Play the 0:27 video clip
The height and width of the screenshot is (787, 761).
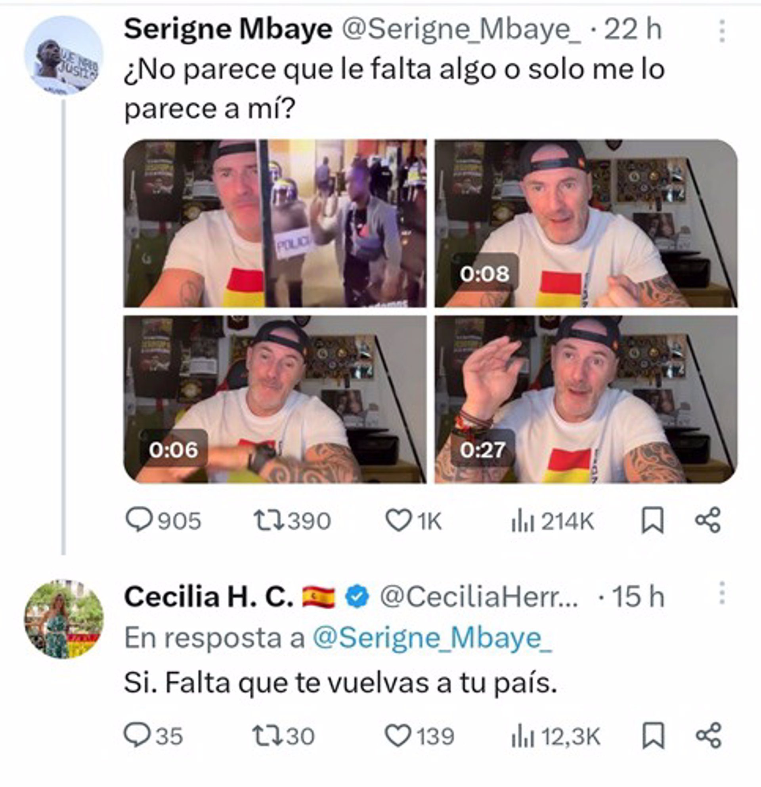point(586,399)
